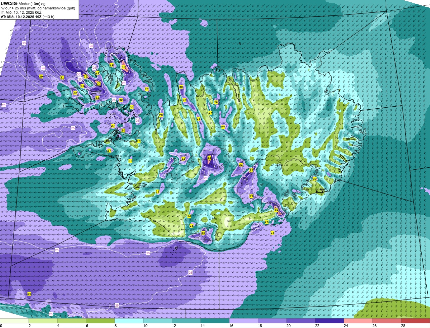Screen dimensions: 430x328
Task: Click the yellow maximum gust label '39'
Action: coord(276,211)
